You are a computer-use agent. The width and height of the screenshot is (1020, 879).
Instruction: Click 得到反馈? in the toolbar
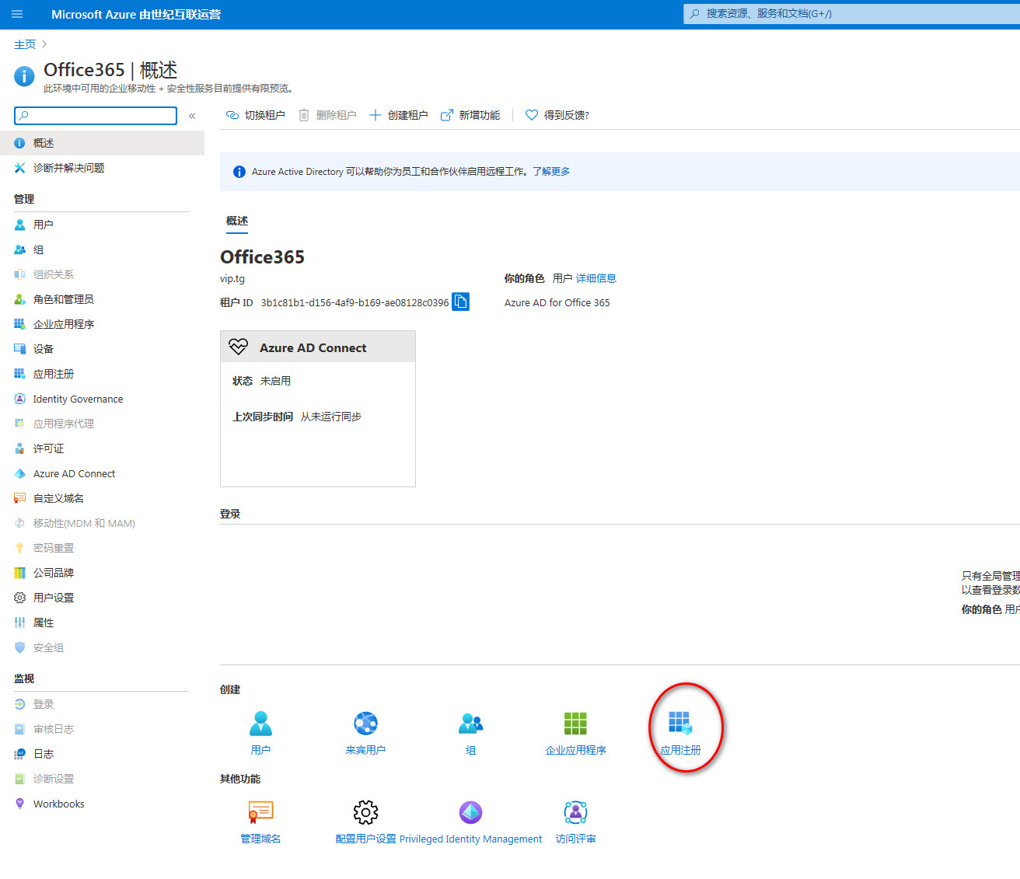[x=557, y=115]
